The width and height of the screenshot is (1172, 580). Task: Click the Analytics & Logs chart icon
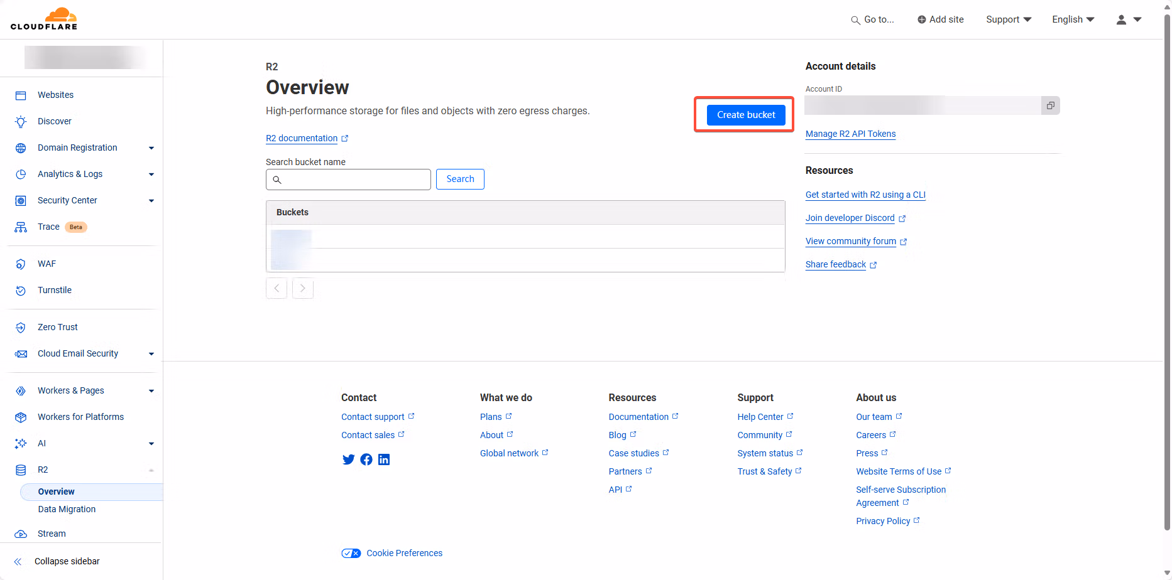[x=21, y=175]
